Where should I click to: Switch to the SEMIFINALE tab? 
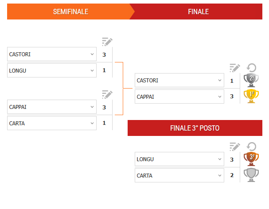tap(70, 12)
